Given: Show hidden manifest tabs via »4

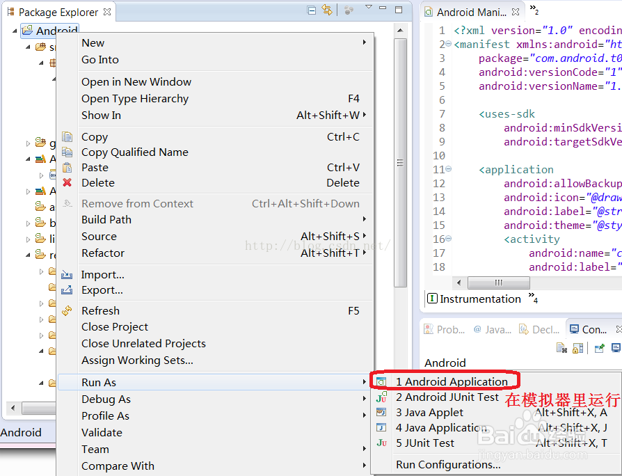Looking at the screenshot, I should click(x=533, y=297).
